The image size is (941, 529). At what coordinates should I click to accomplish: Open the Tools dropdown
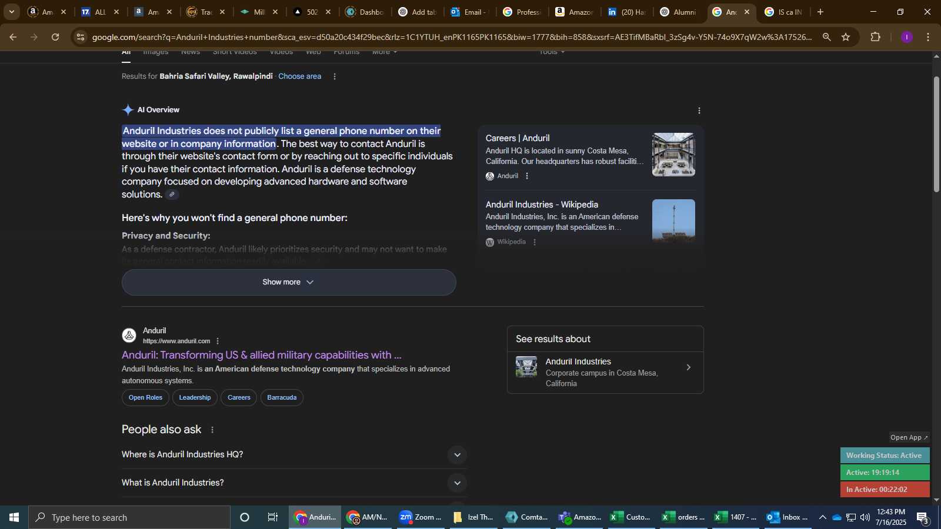tap(552, 53)
